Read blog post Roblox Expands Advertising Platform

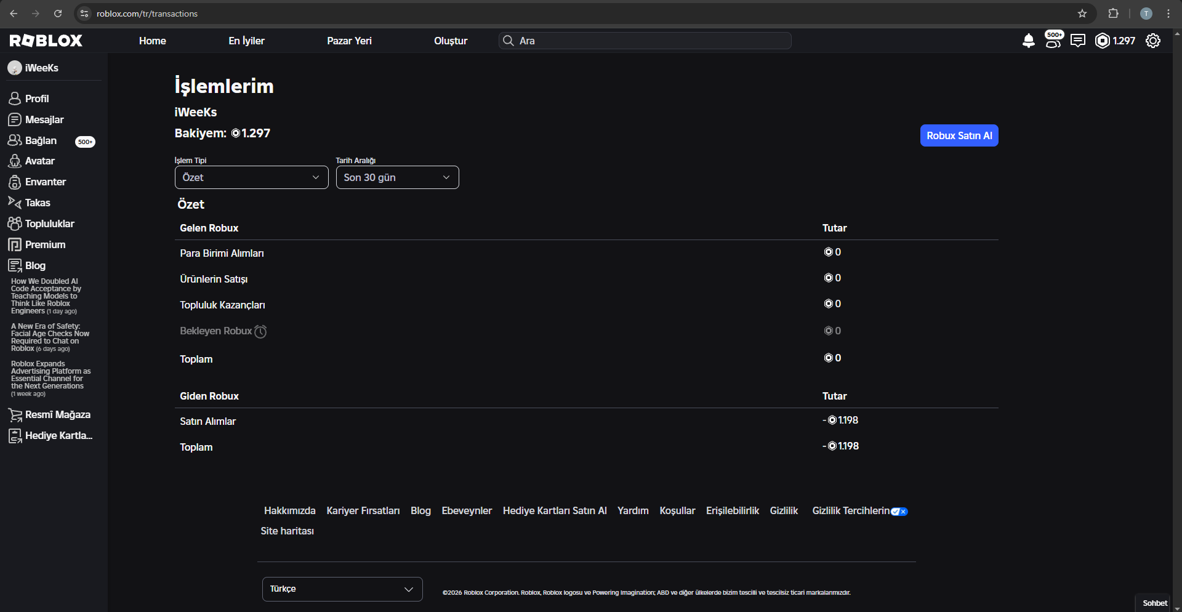(50, 379)
